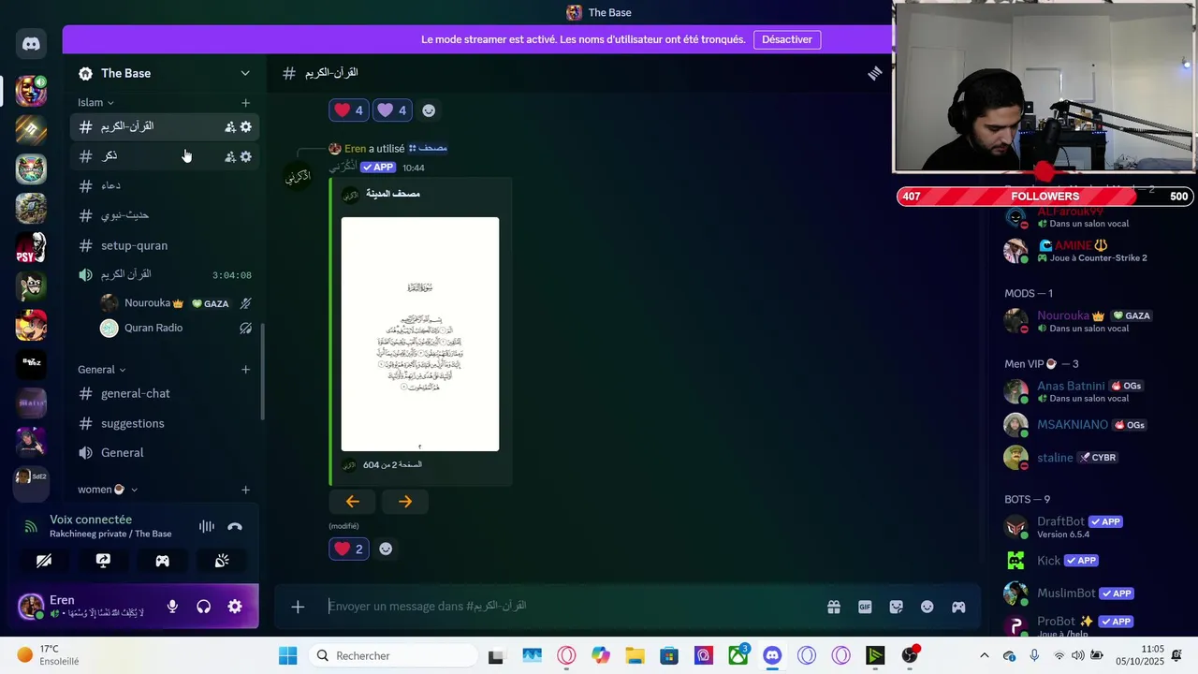Image resolution: width=1198 pixels, height=674 pixels.
Task: Turn on camera in voice panel
Action: pyautogui.click(x=44, y=561)
